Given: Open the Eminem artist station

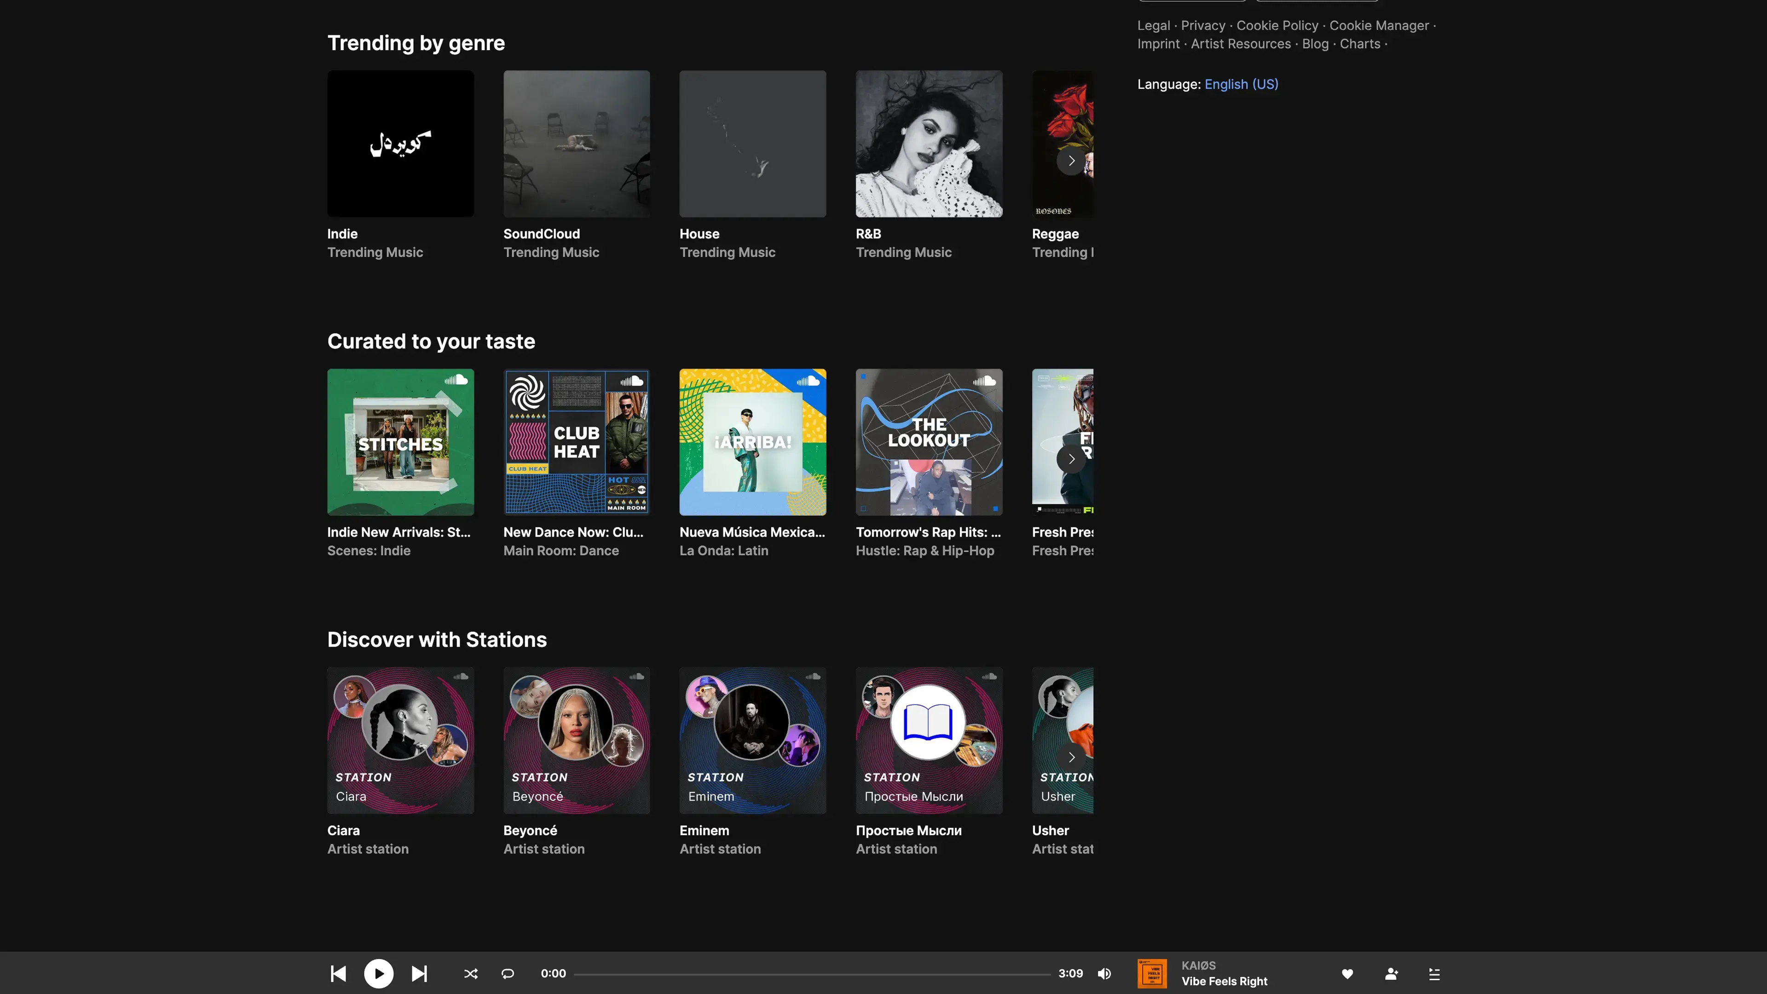Looking at the screenshot, I should [x=752, y=740].
